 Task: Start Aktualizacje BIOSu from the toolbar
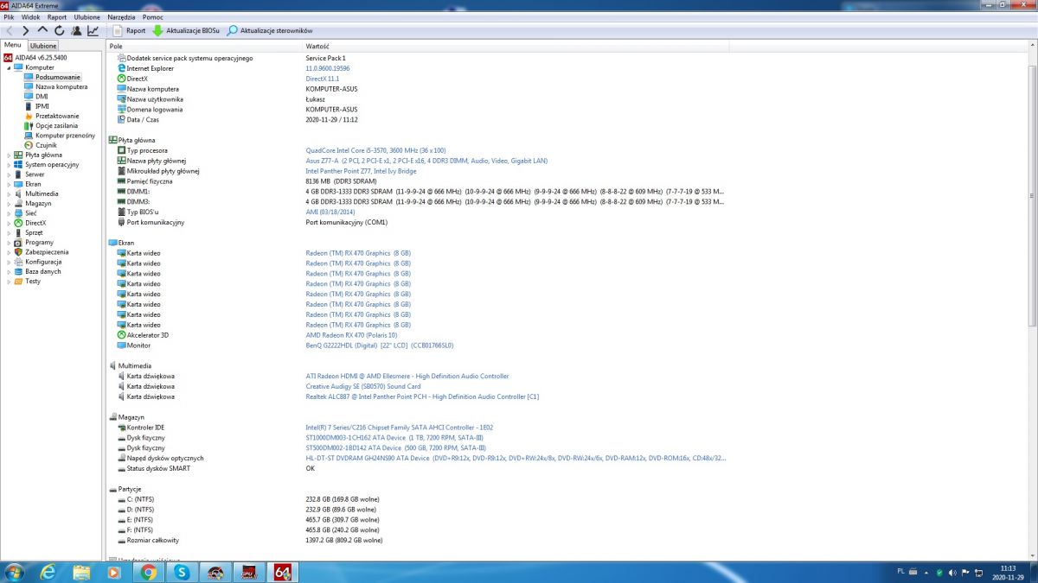click(x=186, y=30)
